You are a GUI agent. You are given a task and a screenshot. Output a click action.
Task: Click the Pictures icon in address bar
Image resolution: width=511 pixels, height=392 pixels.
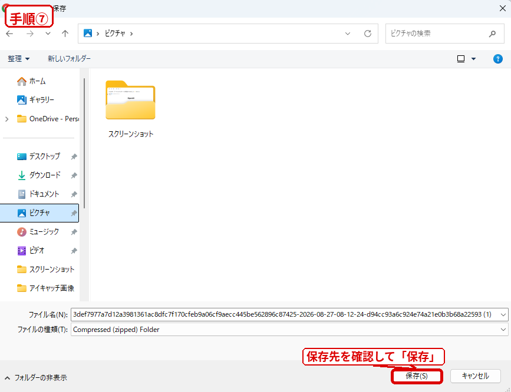88,33
